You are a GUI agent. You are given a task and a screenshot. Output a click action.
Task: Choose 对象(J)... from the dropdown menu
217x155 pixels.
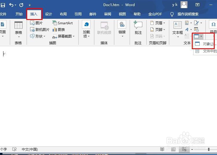[x=205, y=44]
